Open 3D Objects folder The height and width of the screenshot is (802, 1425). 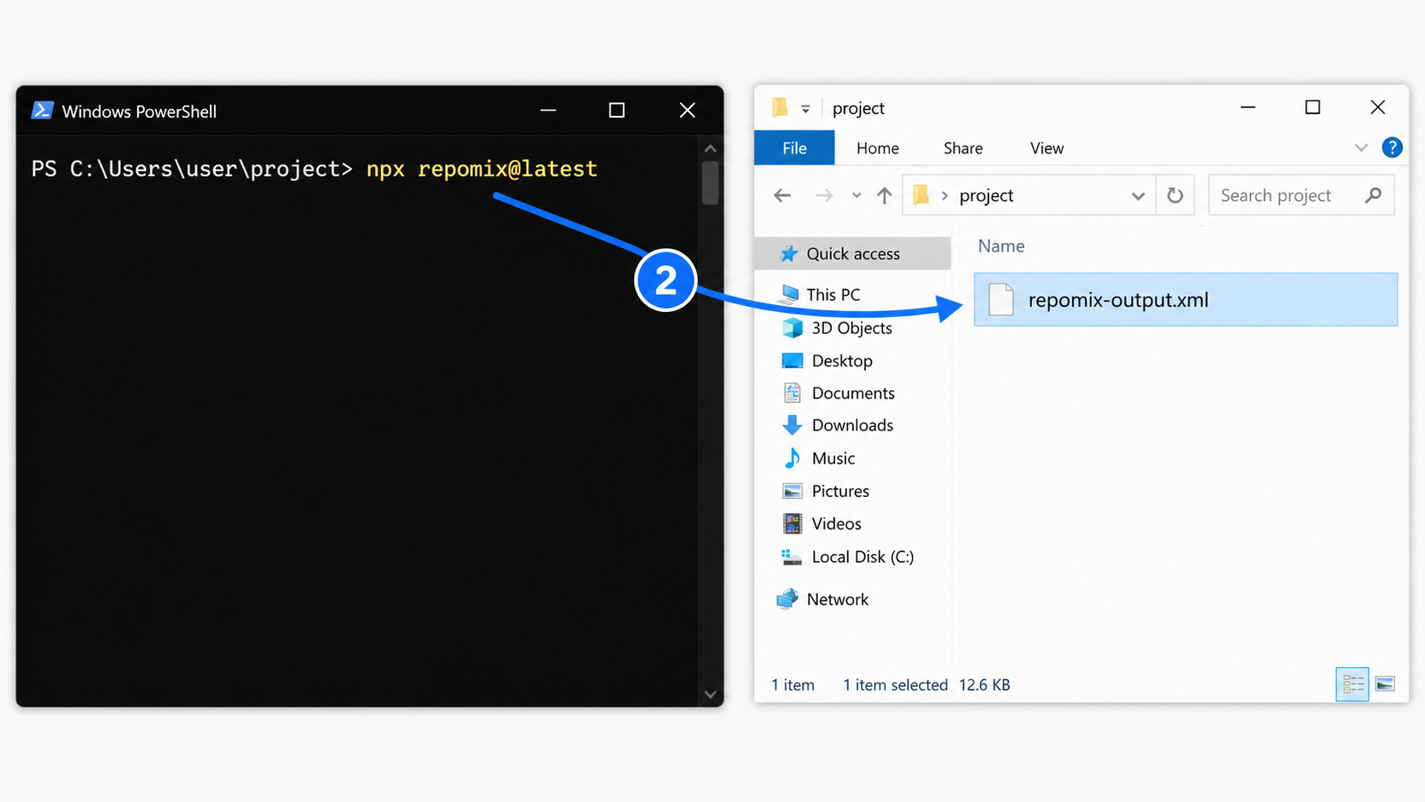tap(851, 328)
